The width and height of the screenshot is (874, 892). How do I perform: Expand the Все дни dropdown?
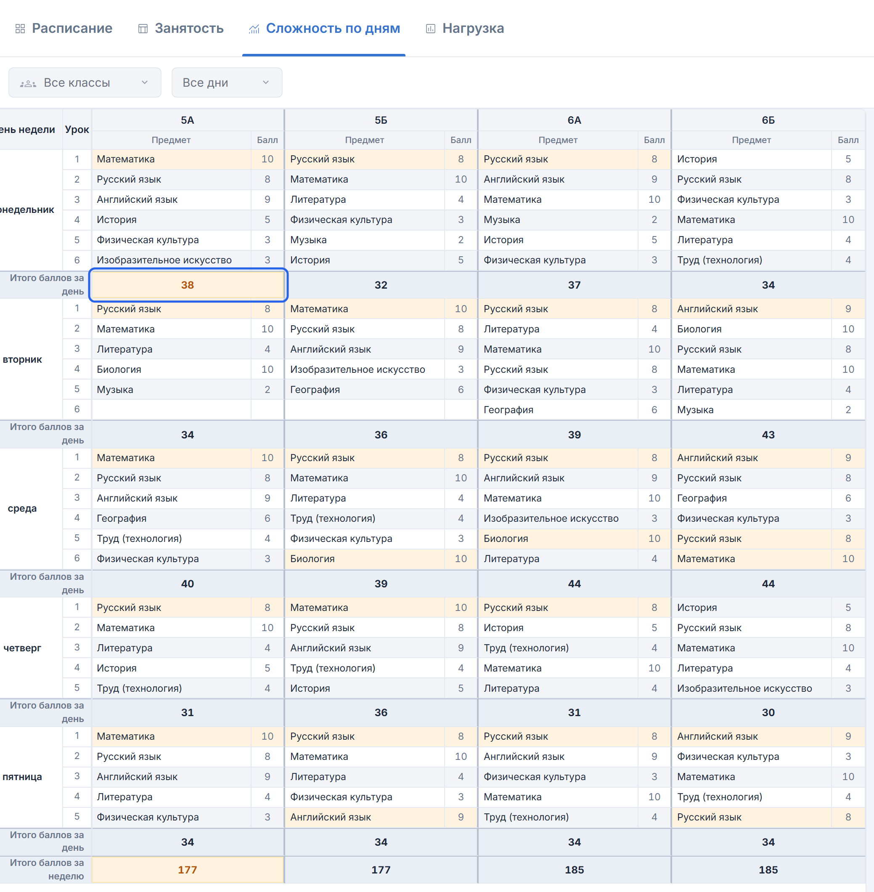(x=227, y=82)
